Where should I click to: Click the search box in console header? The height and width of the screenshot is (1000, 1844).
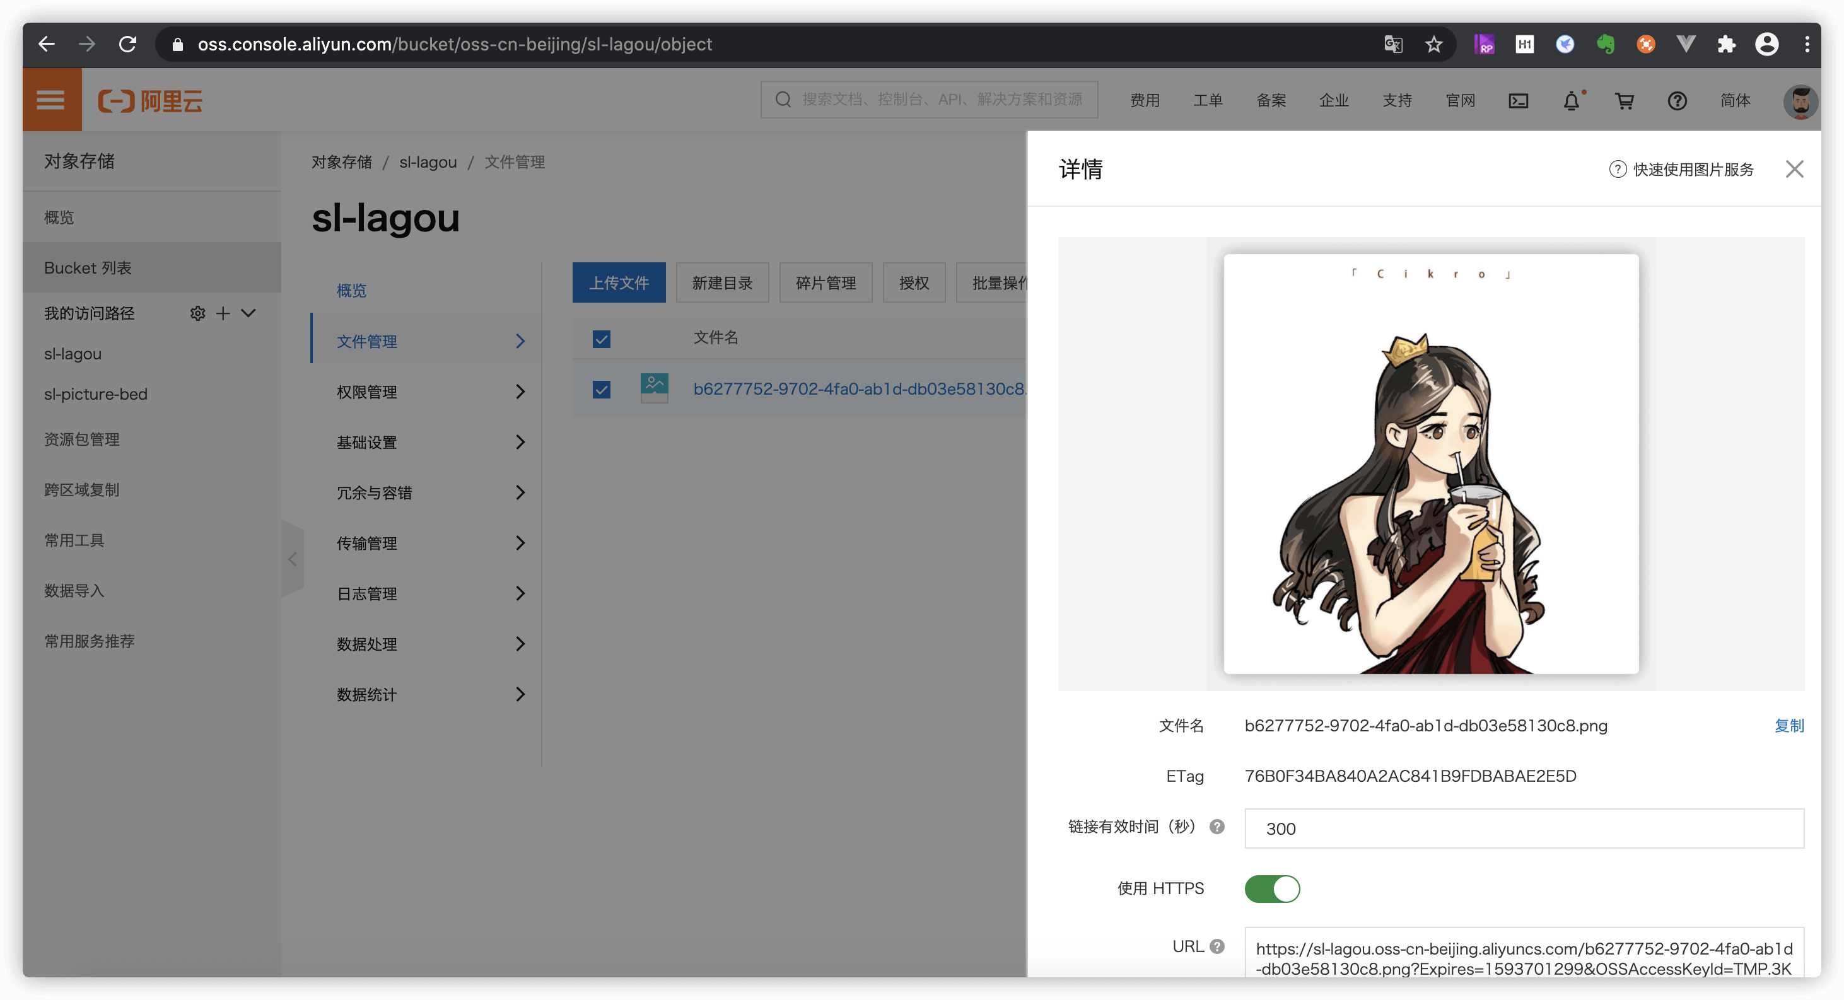click(929, 100)
